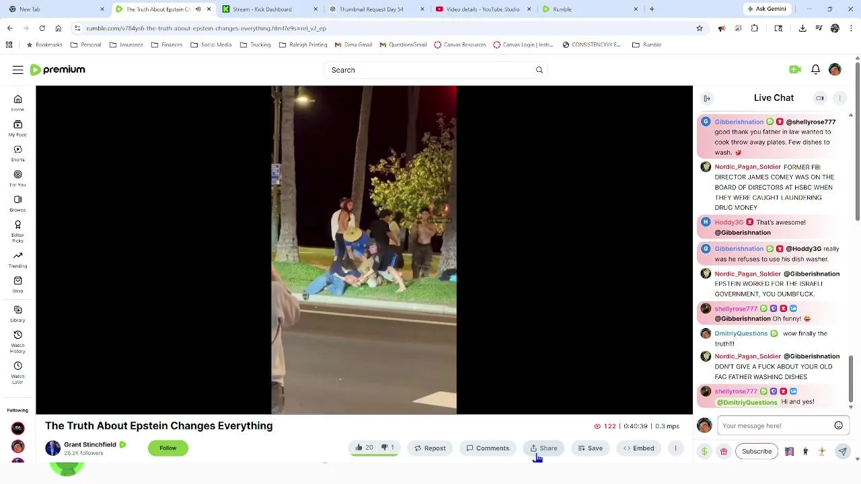861x484 pixels.
Task: Click Ask Gemini button
Action: coord(766,9)
